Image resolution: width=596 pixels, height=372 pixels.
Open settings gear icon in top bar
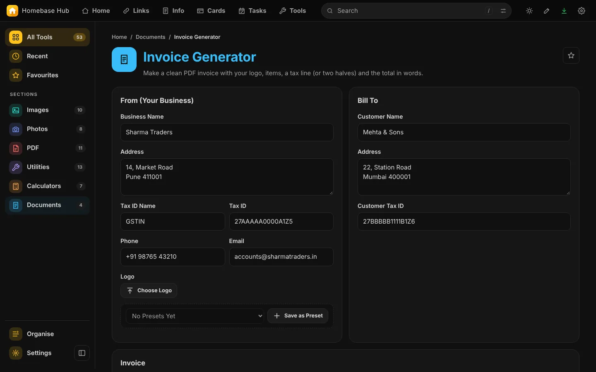(x=582, y=11)
